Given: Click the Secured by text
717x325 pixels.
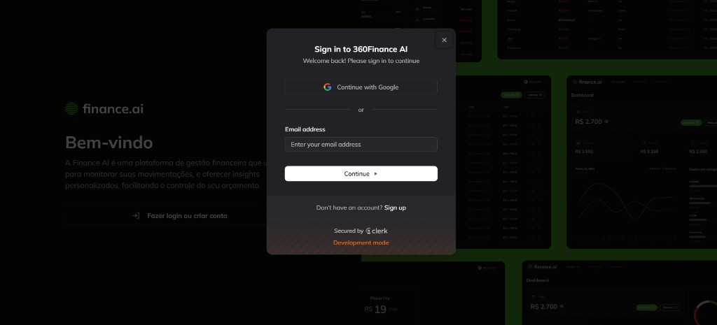Looking at the screenshot, I should [x=349, y=231].
